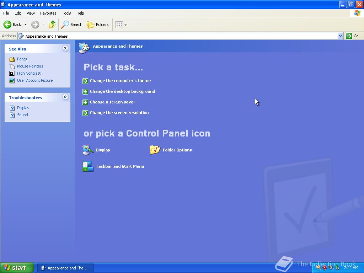The width and height of the screenshot is (364, 273).
Task: Click the Sound troubleshooter question icon
Action: click(x=12, y=115)
